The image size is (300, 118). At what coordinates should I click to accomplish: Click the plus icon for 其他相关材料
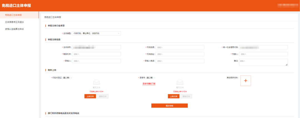(x=245, y=81)
